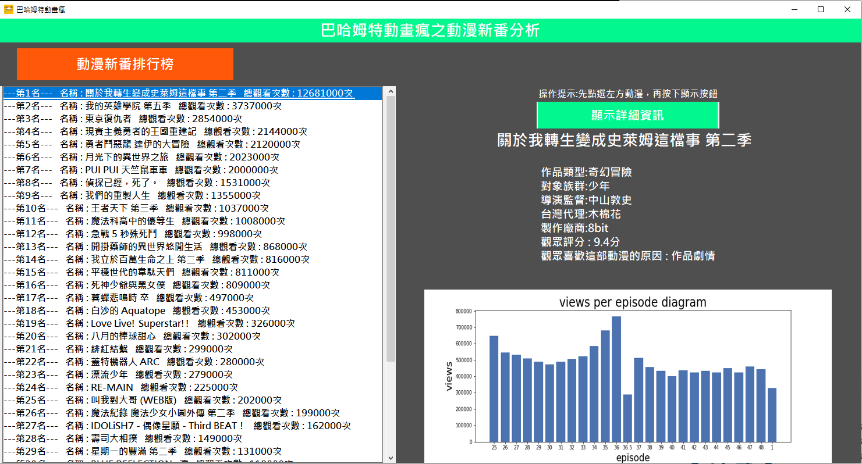Viewport: 862px width, 464px height.
Task: Minimize the 巴哈姆特動畫瘋 window
Action: pos(794,9)
